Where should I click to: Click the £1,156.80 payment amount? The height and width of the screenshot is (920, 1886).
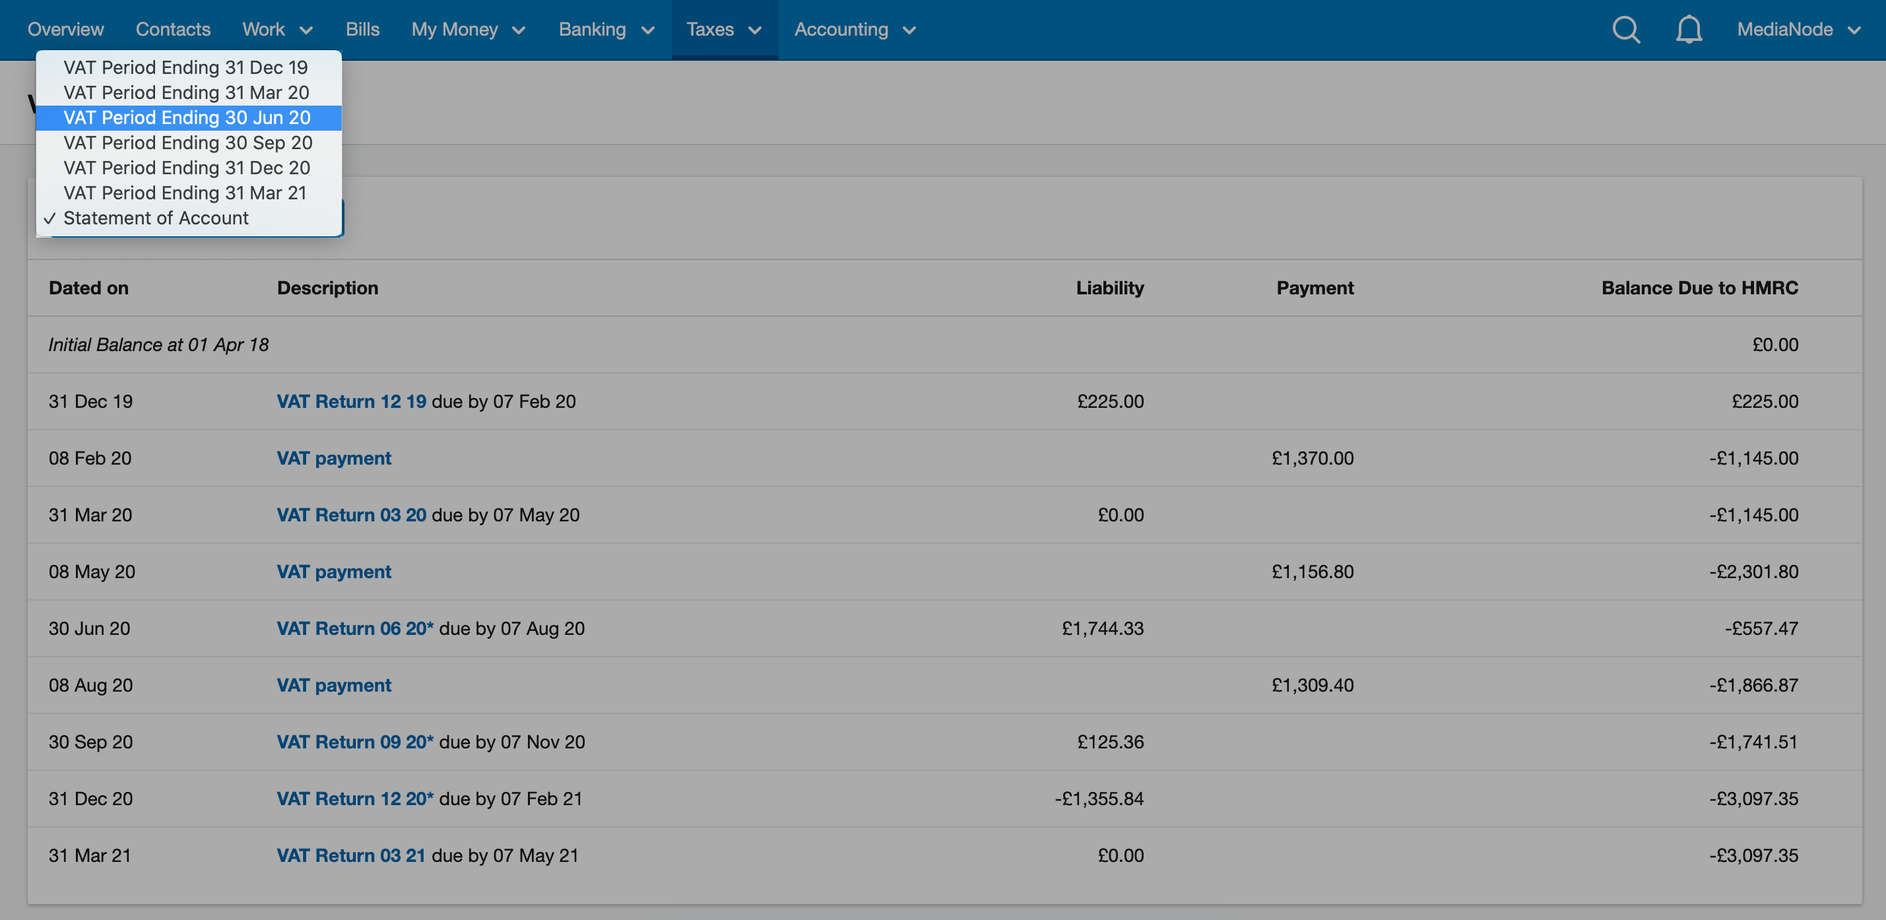coord(1313,572)
